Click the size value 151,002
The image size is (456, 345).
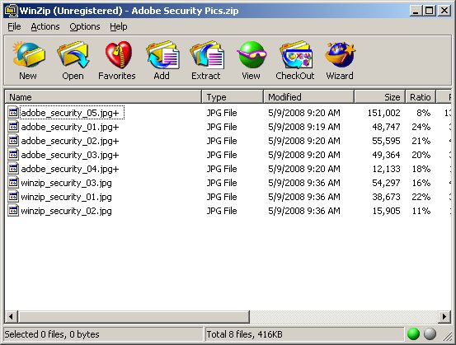click(384, 113)
